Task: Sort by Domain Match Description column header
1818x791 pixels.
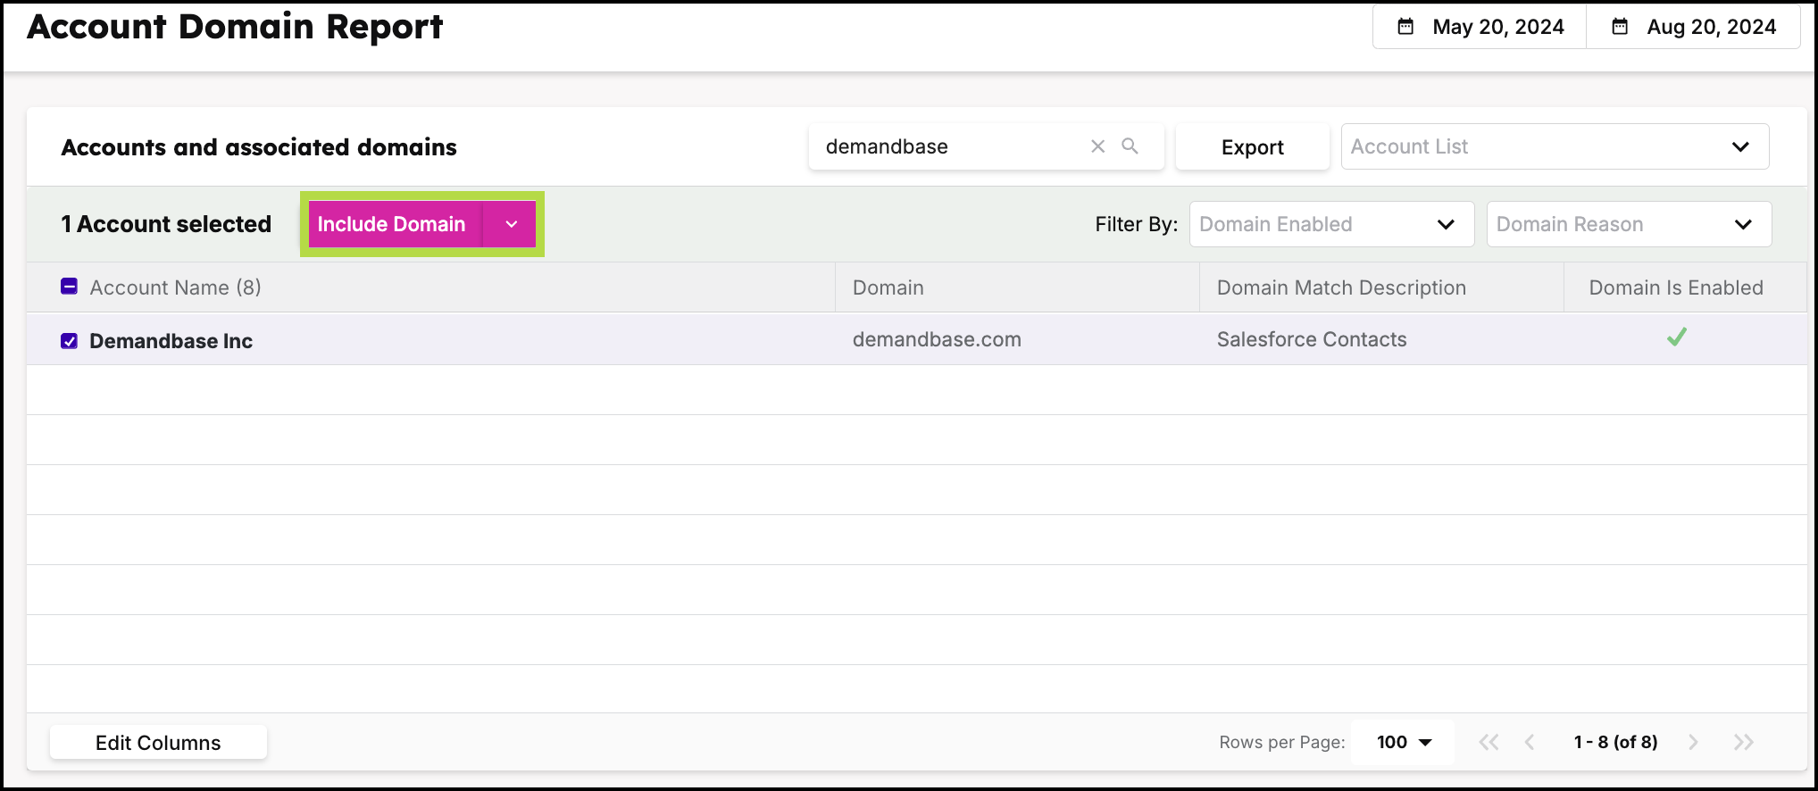Action: [1341, 287]
